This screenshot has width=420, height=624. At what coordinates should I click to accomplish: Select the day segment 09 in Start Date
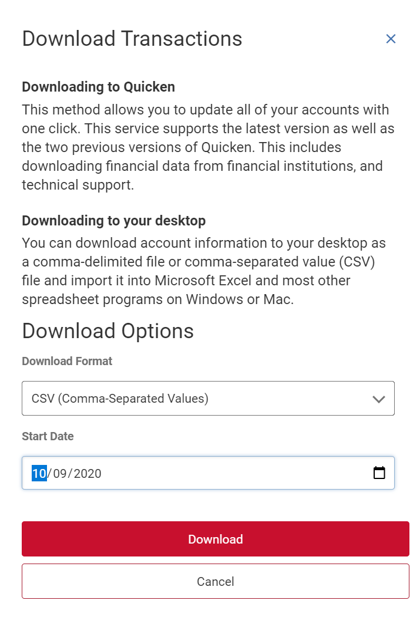61,473
